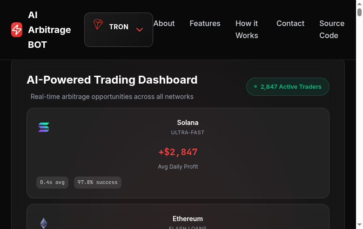The height and width of the screenshot is (229, 363).
Task: Open the TRON network selector
Action: pyautogui.click(x=118, y=30)
